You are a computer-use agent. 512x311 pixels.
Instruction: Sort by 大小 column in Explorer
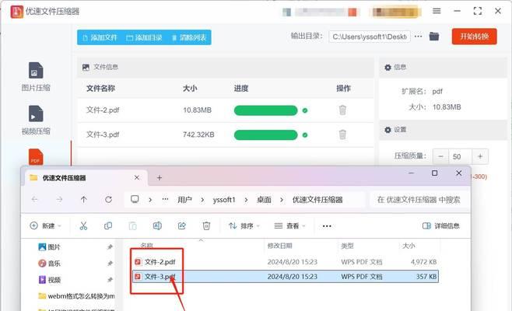pyautogui.click(x=409, y=246)
